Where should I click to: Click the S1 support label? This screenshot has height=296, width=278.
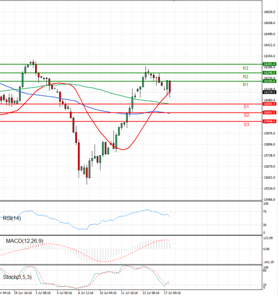(x=246, y=107)
